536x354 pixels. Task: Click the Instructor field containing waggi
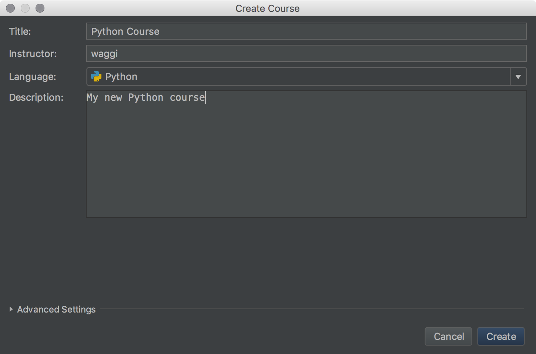tap(306, 54)
